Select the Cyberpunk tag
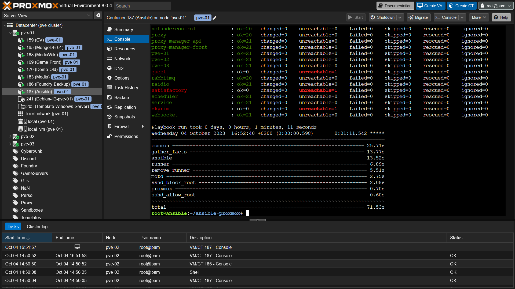The width and height of the screenshot is (515, 289). coord(31,151)
